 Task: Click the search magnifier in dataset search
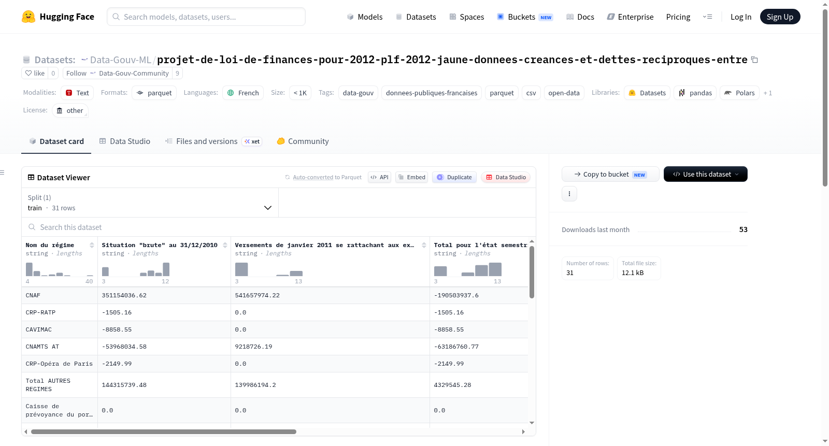32,227
